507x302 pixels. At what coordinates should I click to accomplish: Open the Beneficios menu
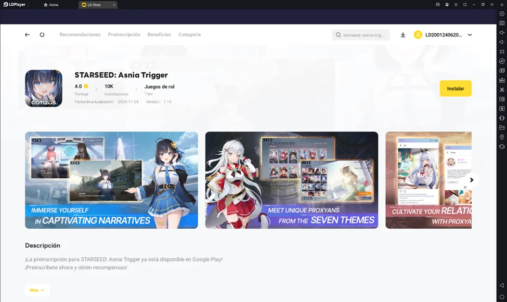click(159, 35)
